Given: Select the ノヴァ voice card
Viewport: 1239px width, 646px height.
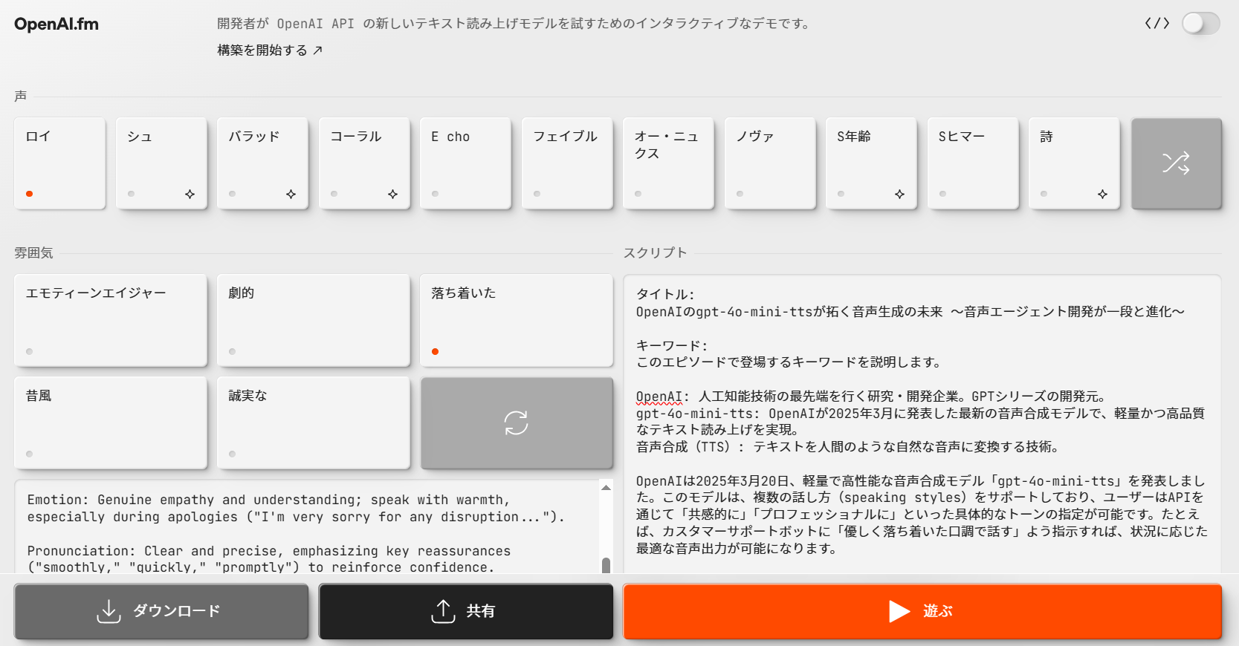Looking at the screenshot, I should (x=770, y=163).
